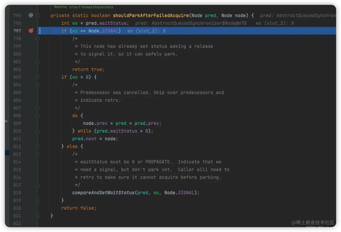Screen dimensions: 341x232
Task: Collapse comment fold marker at line 804
Action: click(38, 85)
